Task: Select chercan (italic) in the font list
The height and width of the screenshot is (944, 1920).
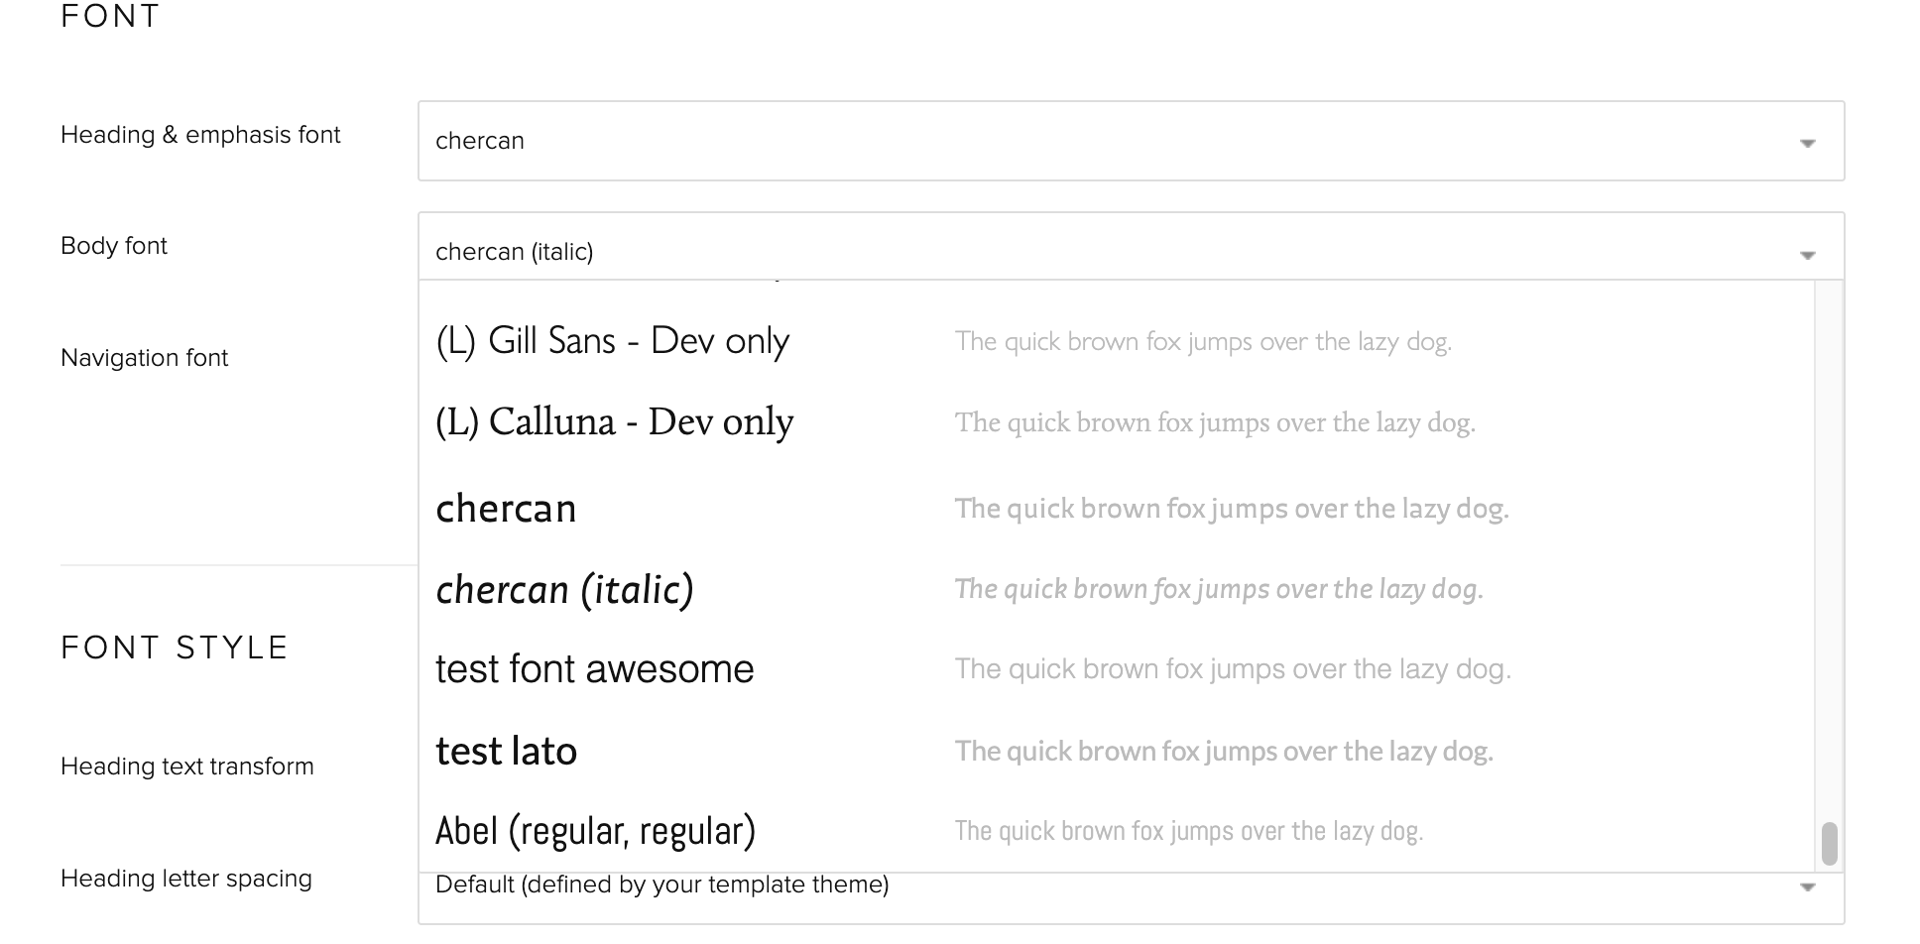Action: (564, 589)
